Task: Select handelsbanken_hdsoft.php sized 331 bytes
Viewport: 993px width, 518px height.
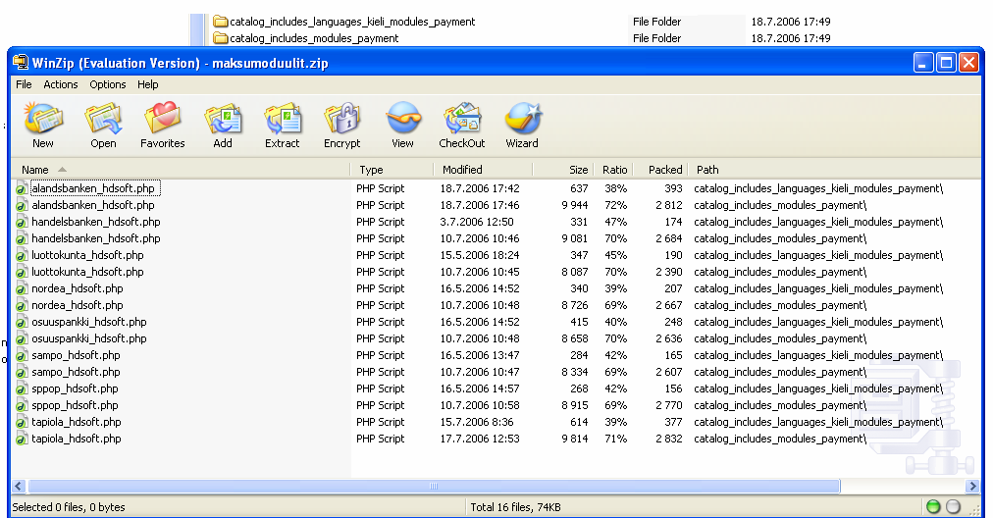Action: coord(96,222)
